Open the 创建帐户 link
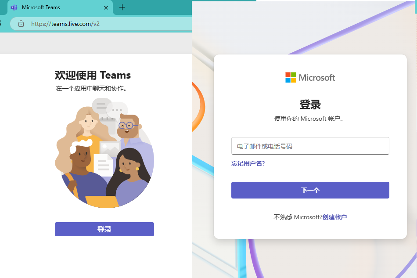The width and height of the screenshot is (417, 278). click(334, 217)
